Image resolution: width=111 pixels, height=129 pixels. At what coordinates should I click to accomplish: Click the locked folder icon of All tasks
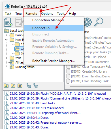(x=12, y=62)
